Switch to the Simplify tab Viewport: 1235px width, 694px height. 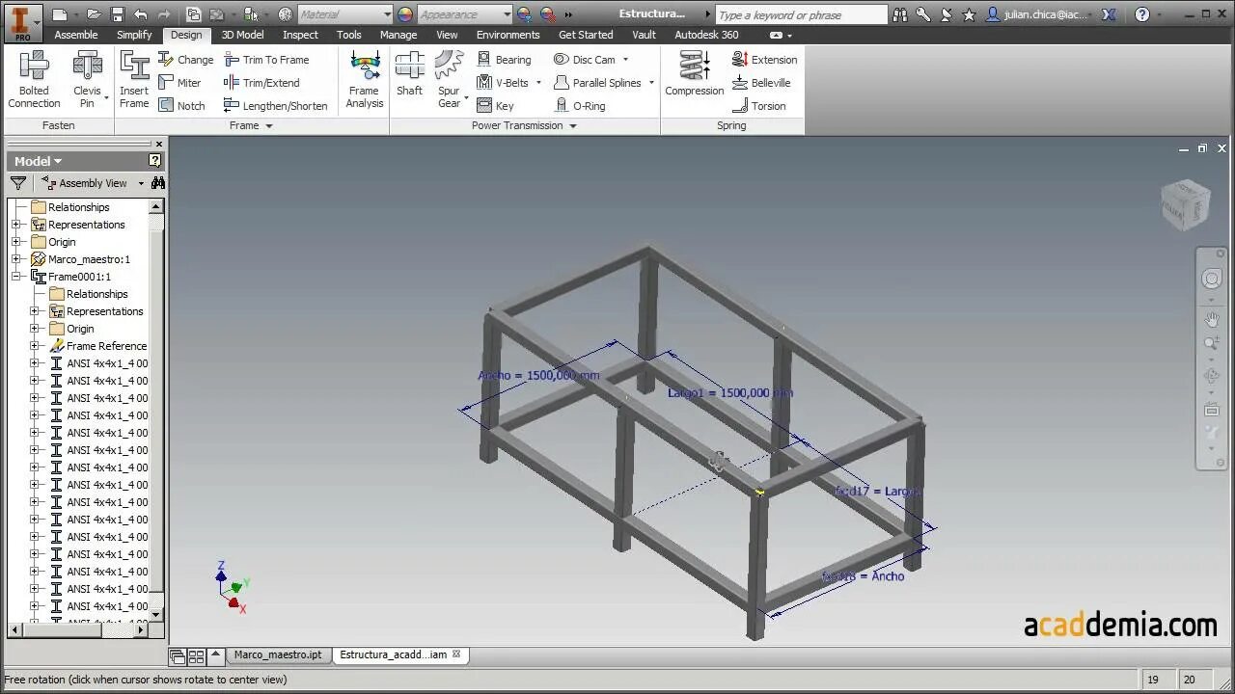[134, 35]
